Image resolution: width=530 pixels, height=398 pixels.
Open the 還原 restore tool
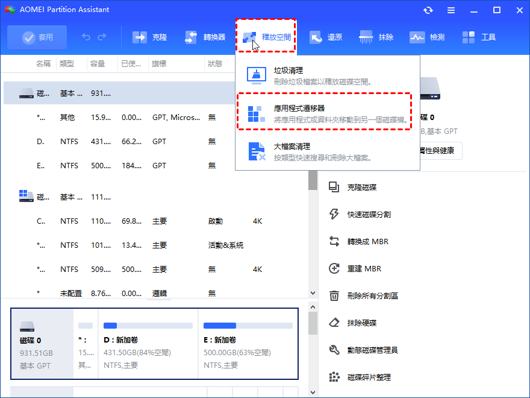click(326, 37)
